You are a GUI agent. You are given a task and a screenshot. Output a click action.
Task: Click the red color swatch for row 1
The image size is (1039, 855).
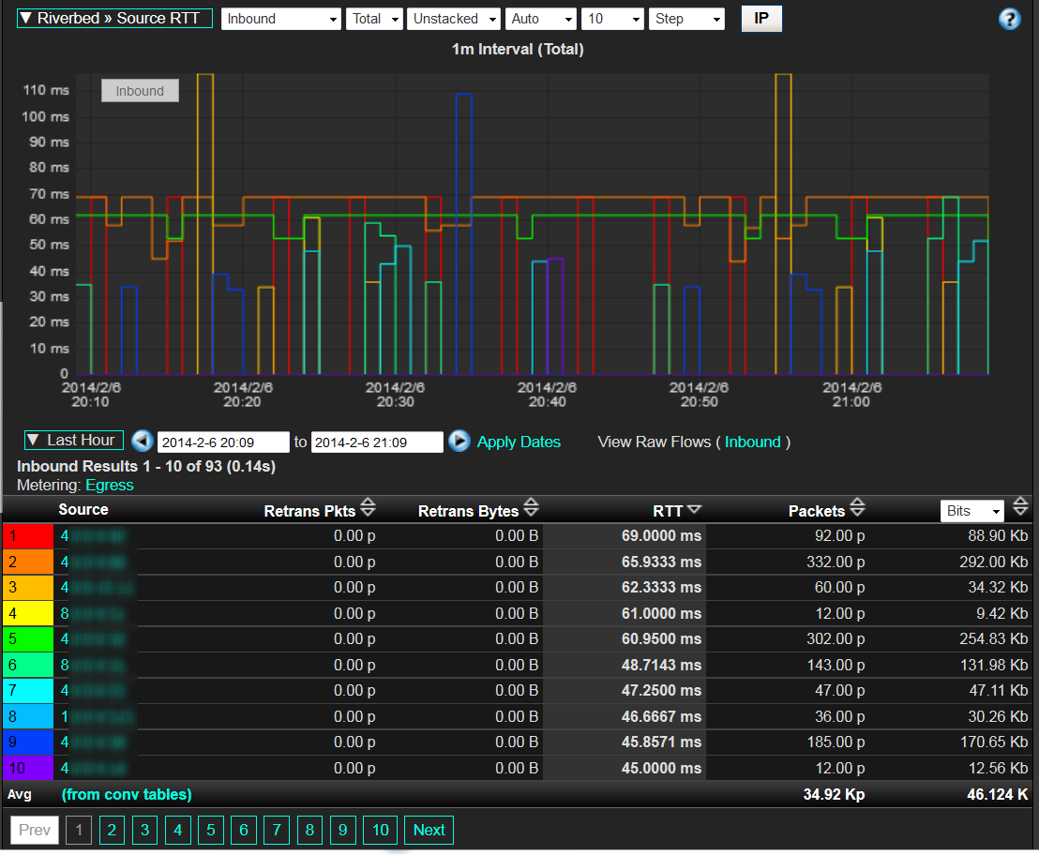[x=28, y=536]
